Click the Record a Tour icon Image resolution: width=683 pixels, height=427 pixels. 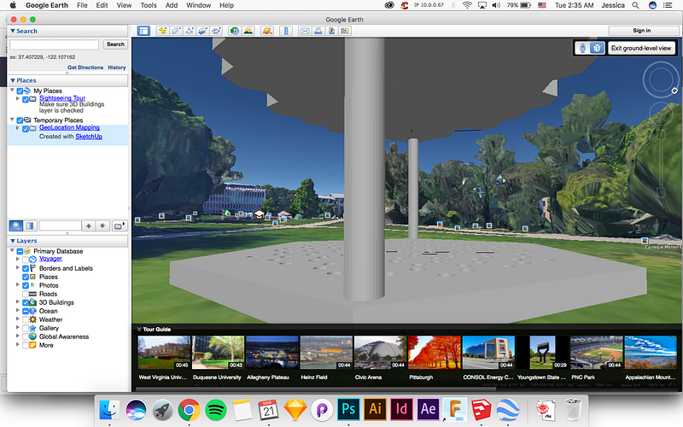pyautogui.click(x=216, y=31)
